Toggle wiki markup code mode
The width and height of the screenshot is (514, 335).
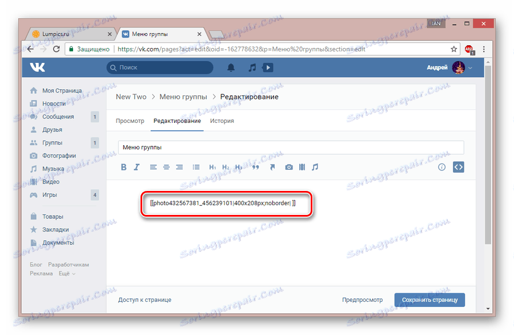tap(458, 167)
